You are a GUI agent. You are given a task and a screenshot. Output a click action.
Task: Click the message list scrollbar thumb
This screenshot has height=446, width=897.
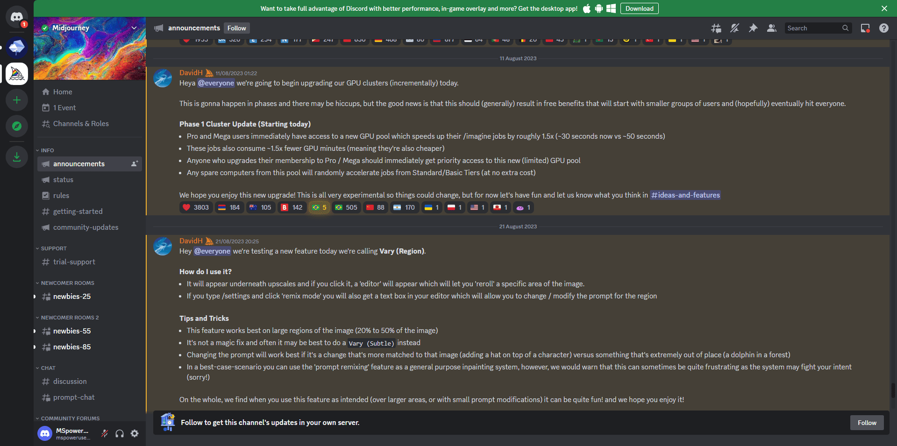click(893, 390)
